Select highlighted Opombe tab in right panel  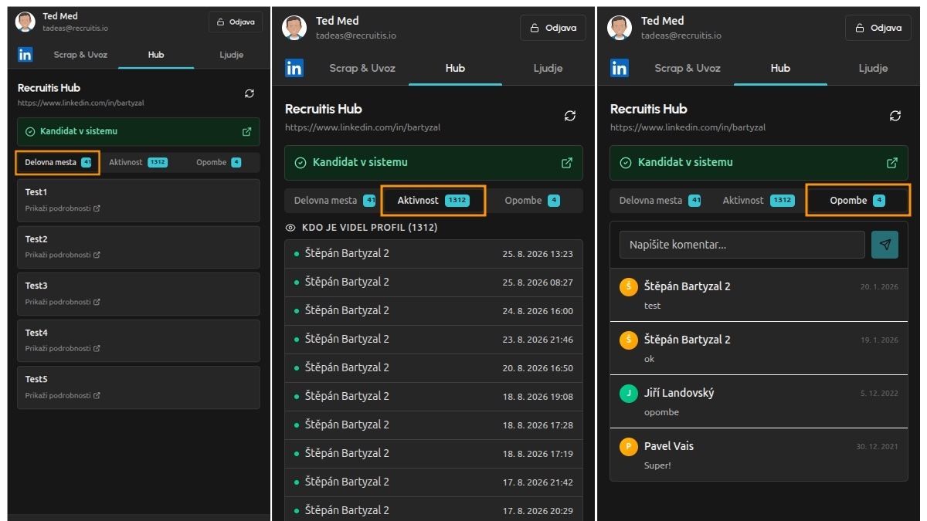pyautogui.click(x=857, y=201)
